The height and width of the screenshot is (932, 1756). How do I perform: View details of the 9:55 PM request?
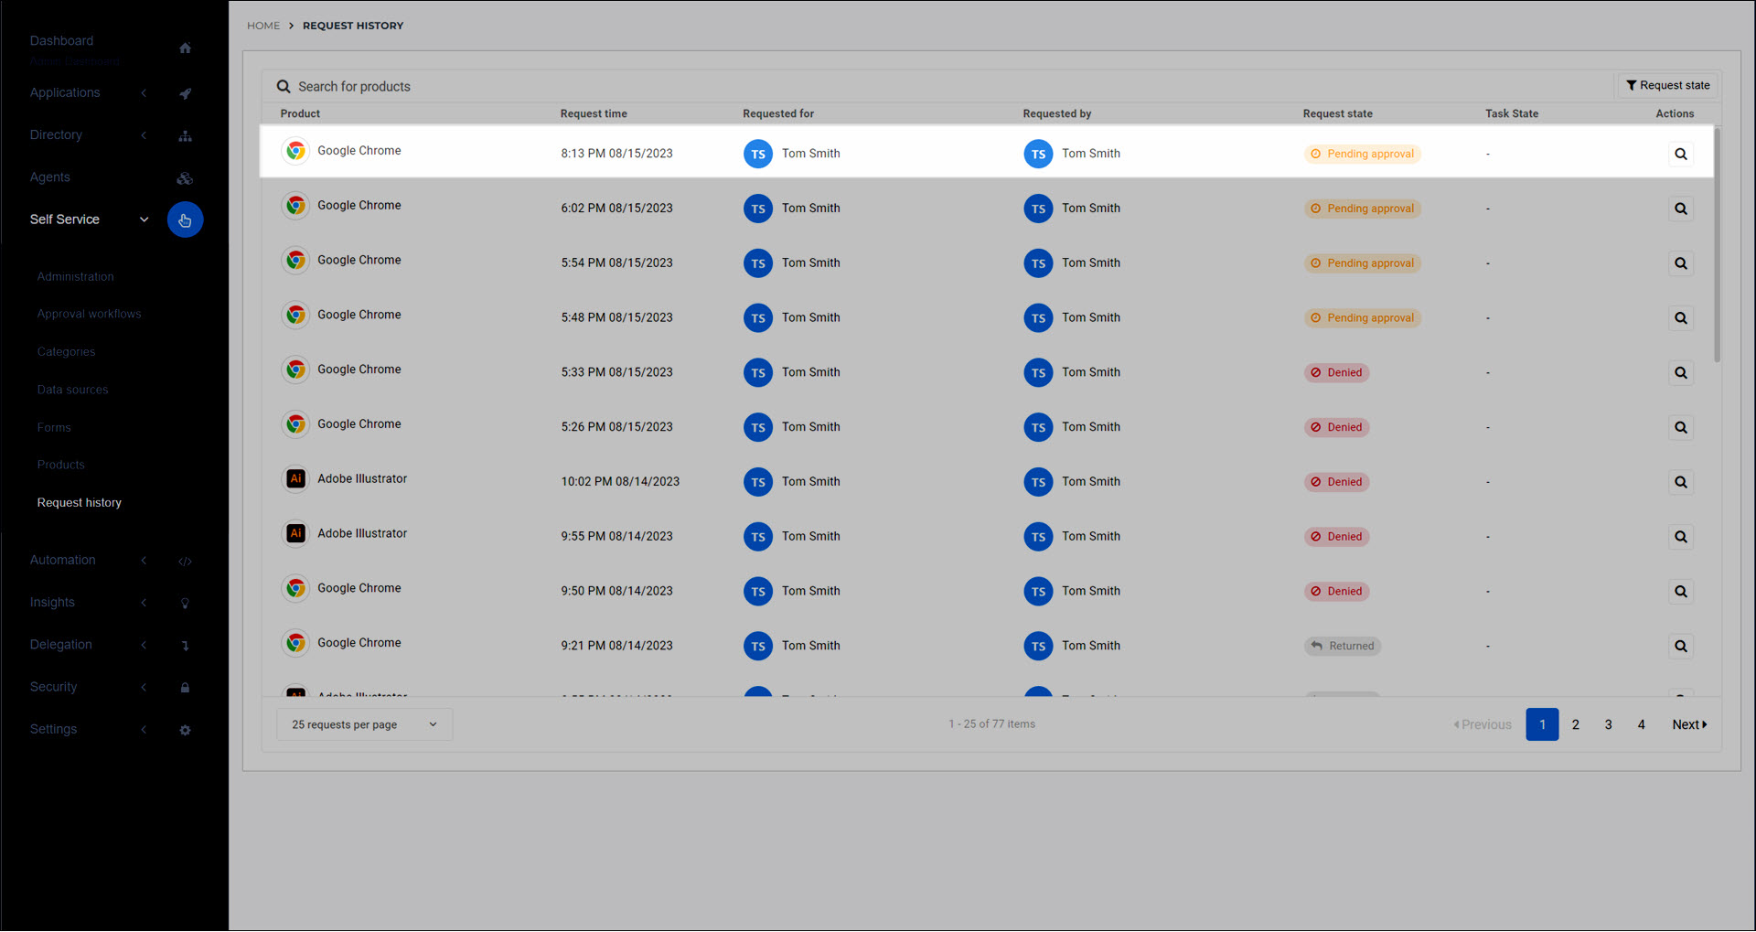[1680, 537]
